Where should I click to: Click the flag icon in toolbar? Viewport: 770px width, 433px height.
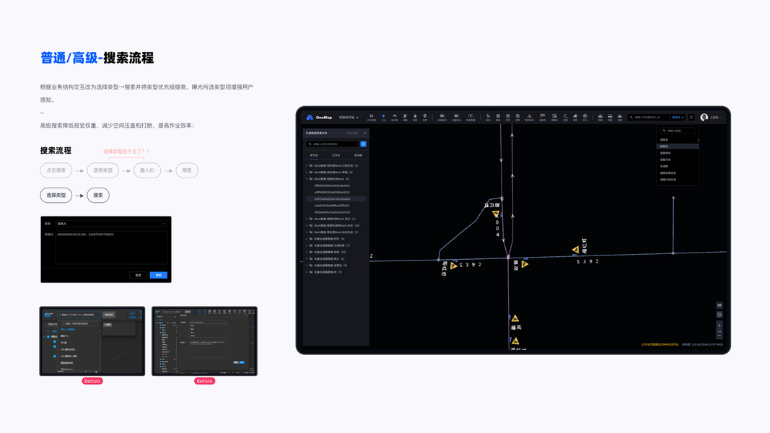click(543, 116)
